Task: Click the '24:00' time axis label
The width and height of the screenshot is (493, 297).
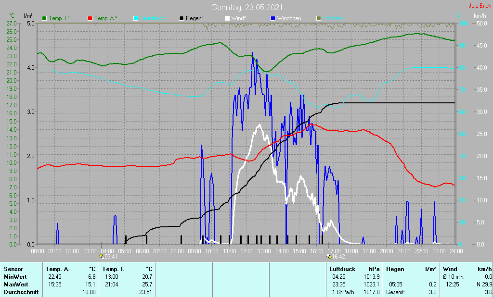Action: 456,251
